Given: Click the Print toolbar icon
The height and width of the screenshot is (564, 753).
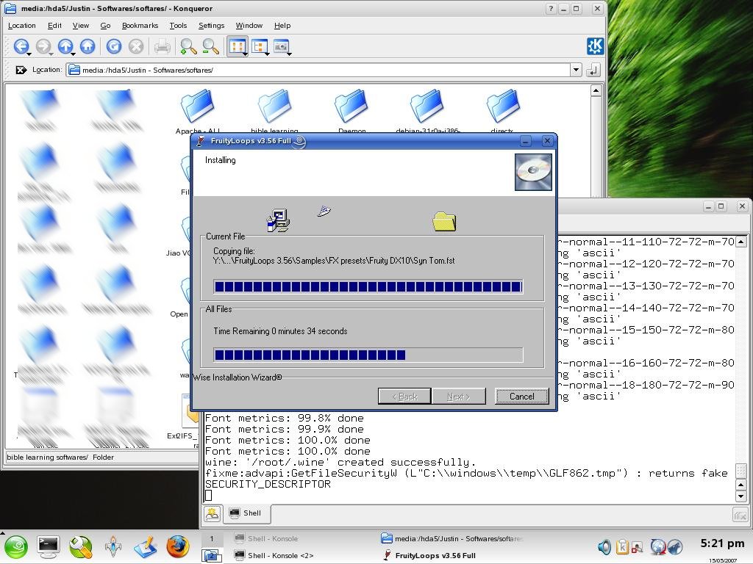Looking at the screenshot, I should [x=162, y=46].
